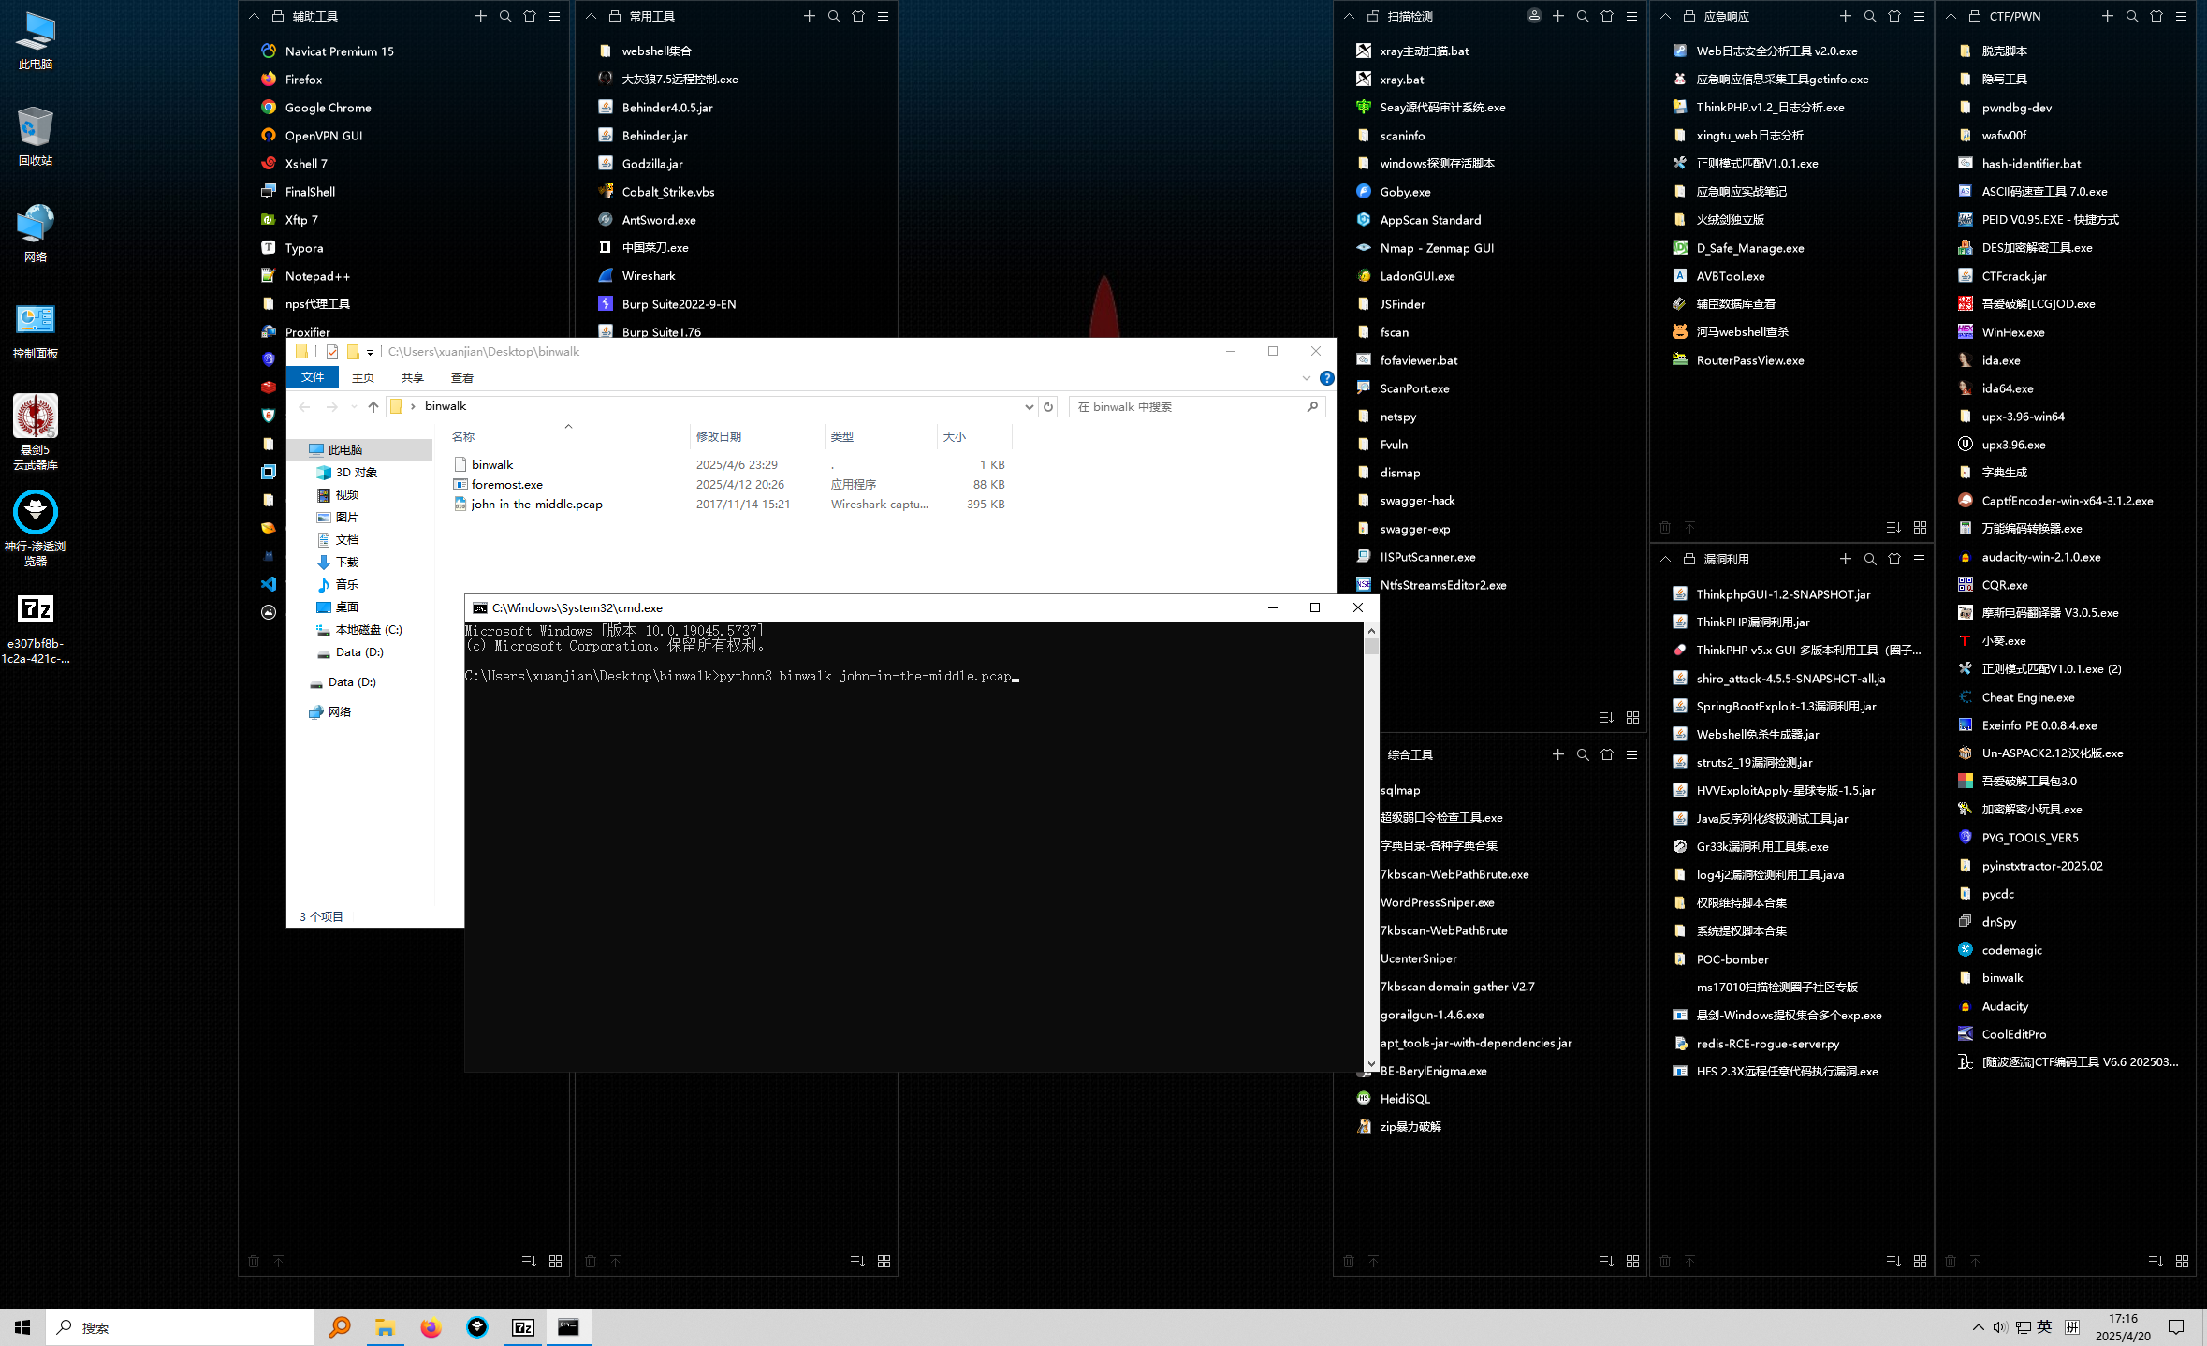The width and height of the screenshot is (2207, 1346).
Task: Toggle list sort view in 应急响应 footer
Action: click(x=1893, y=528)
